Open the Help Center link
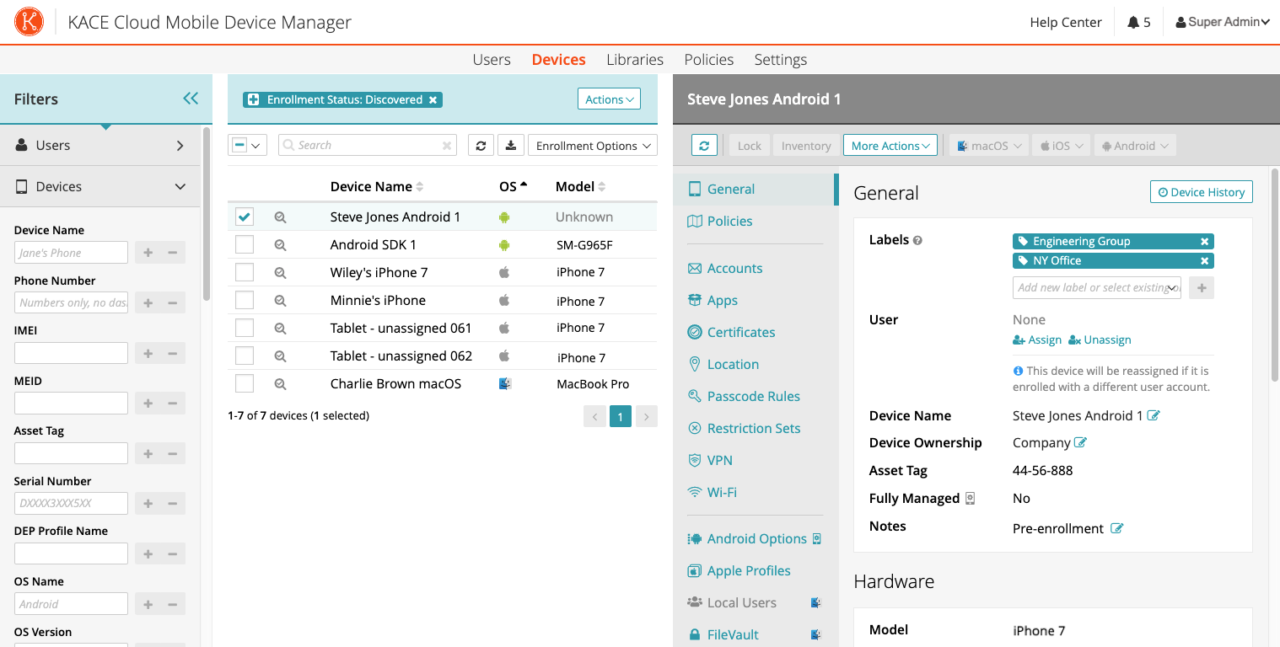 pyautogui.click(x=1066, y=23)
